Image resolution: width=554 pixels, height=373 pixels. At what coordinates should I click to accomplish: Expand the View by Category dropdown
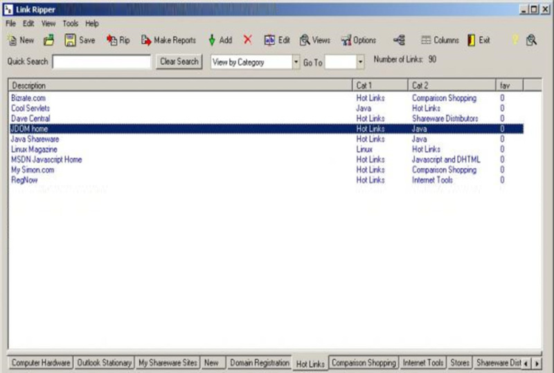[x=296, y=62]
